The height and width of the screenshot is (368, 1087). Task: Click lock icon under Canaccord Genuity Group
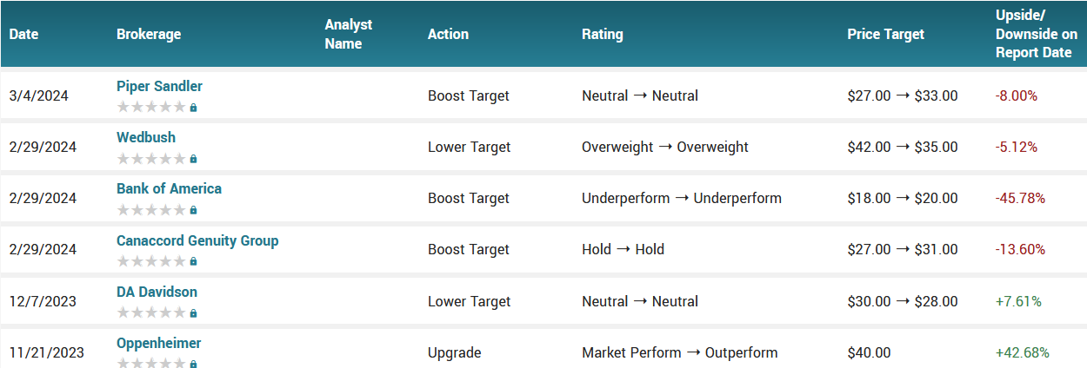(x=193, y=261)
